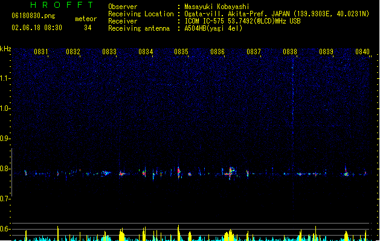The height and width of the screenshot is (241, 380).
Task: Click the 1.0 kHz axis label
Action: [5, 108]
